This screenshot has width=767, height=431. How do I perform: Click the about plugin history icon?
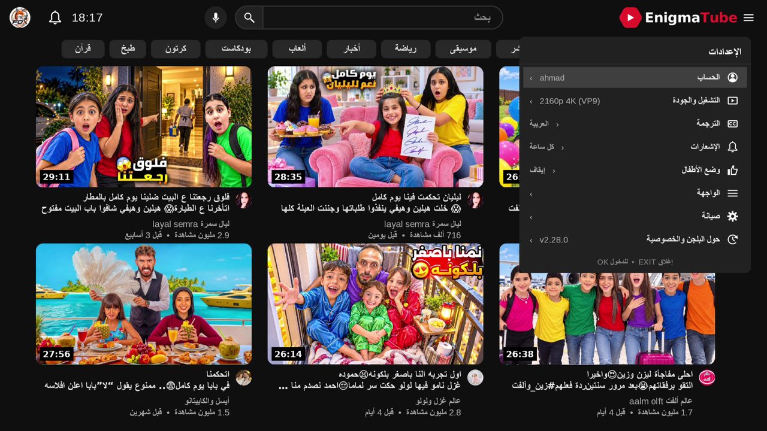pyautogui.click(x=732, y=239)
